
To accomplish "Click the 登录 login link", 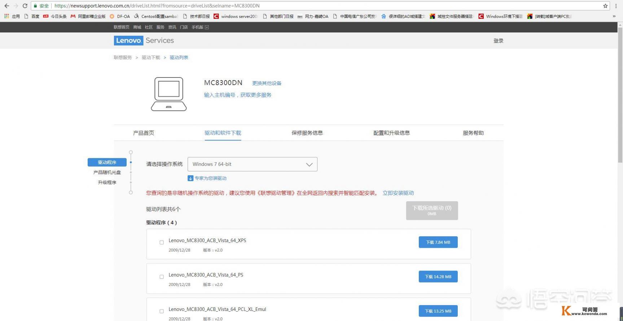I will click(499, 41).
